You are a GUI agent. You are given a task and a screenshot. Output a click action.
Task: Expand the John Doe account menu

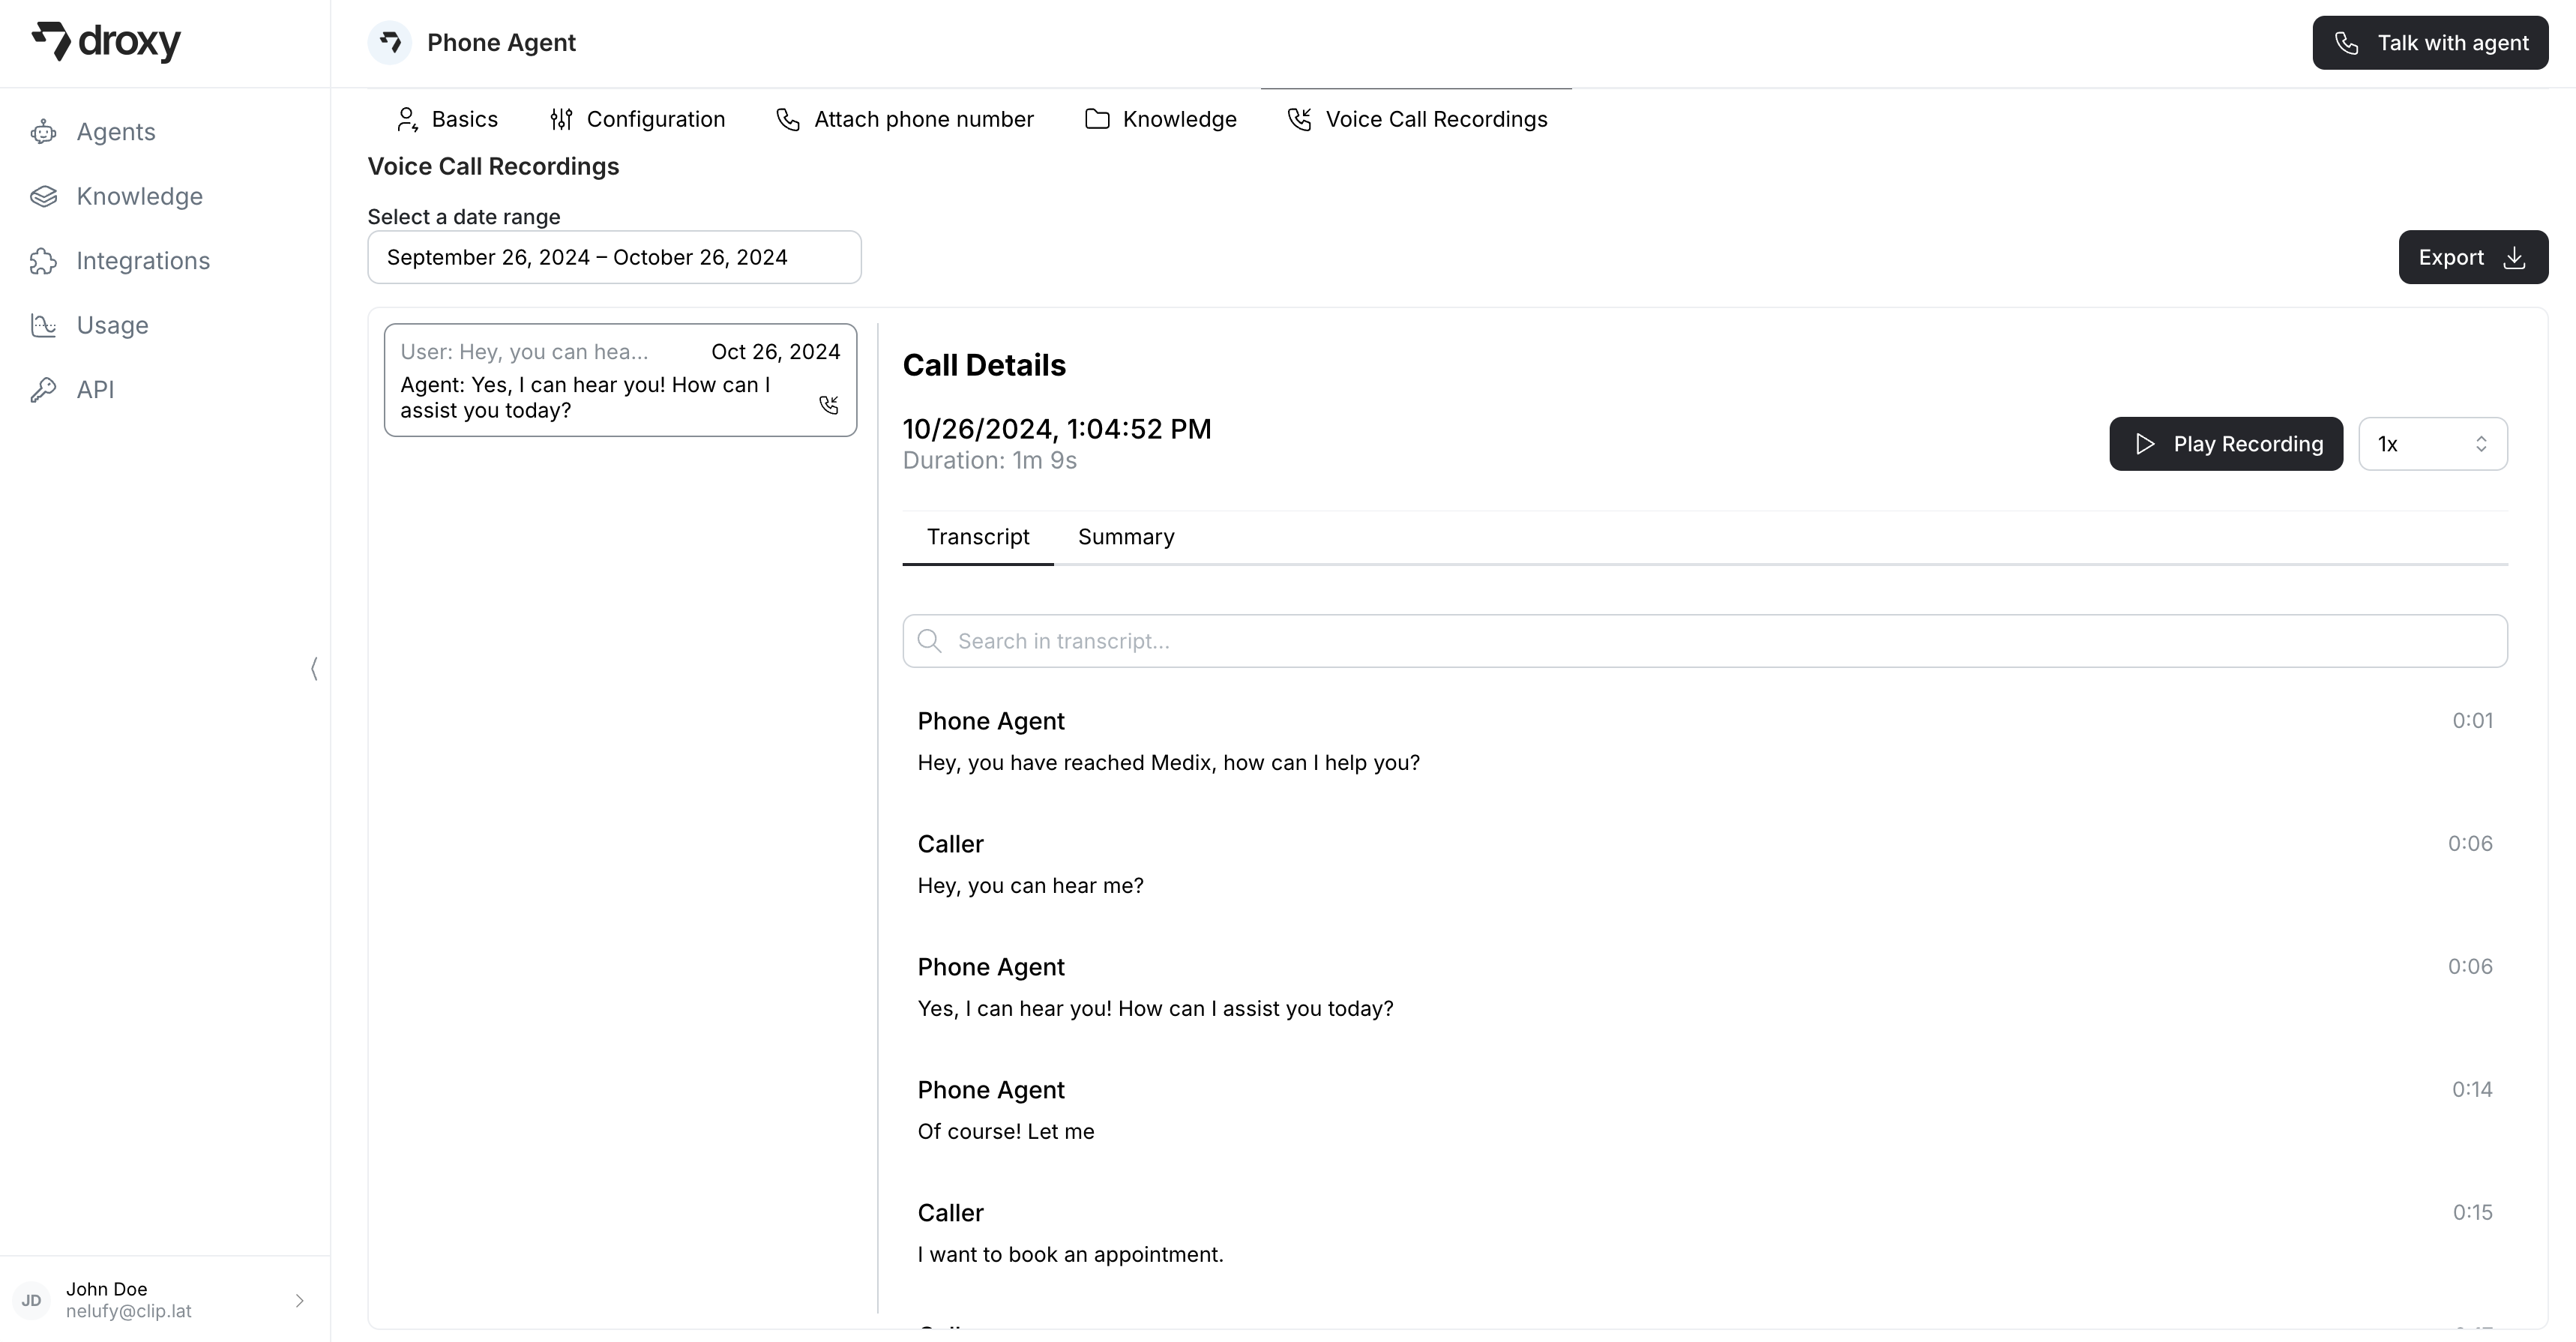299,1300
